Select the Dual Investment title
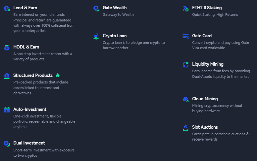This screenshot has height=161, width=257. tap(29, 143)
